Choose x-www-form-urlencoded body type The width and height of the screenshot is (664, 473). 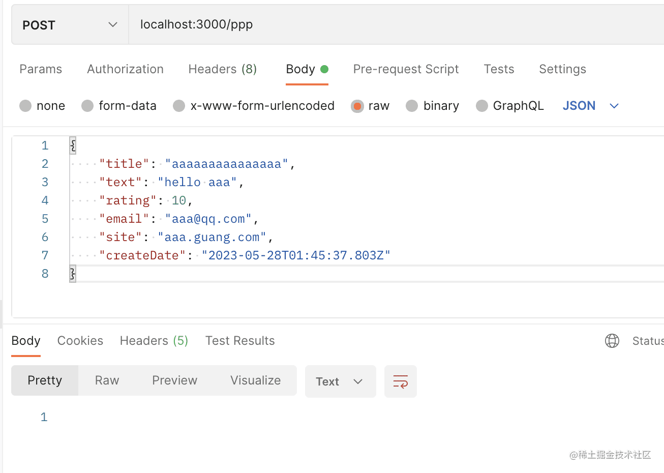click(179, 106)
